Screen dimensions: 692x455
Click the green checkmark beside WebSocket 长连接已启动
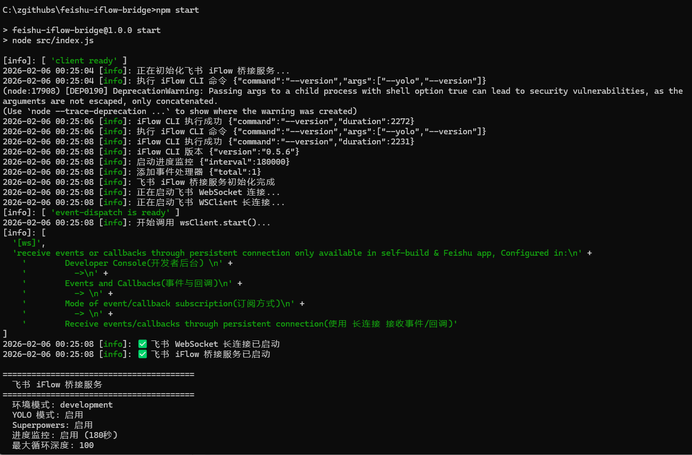point(142,344)
